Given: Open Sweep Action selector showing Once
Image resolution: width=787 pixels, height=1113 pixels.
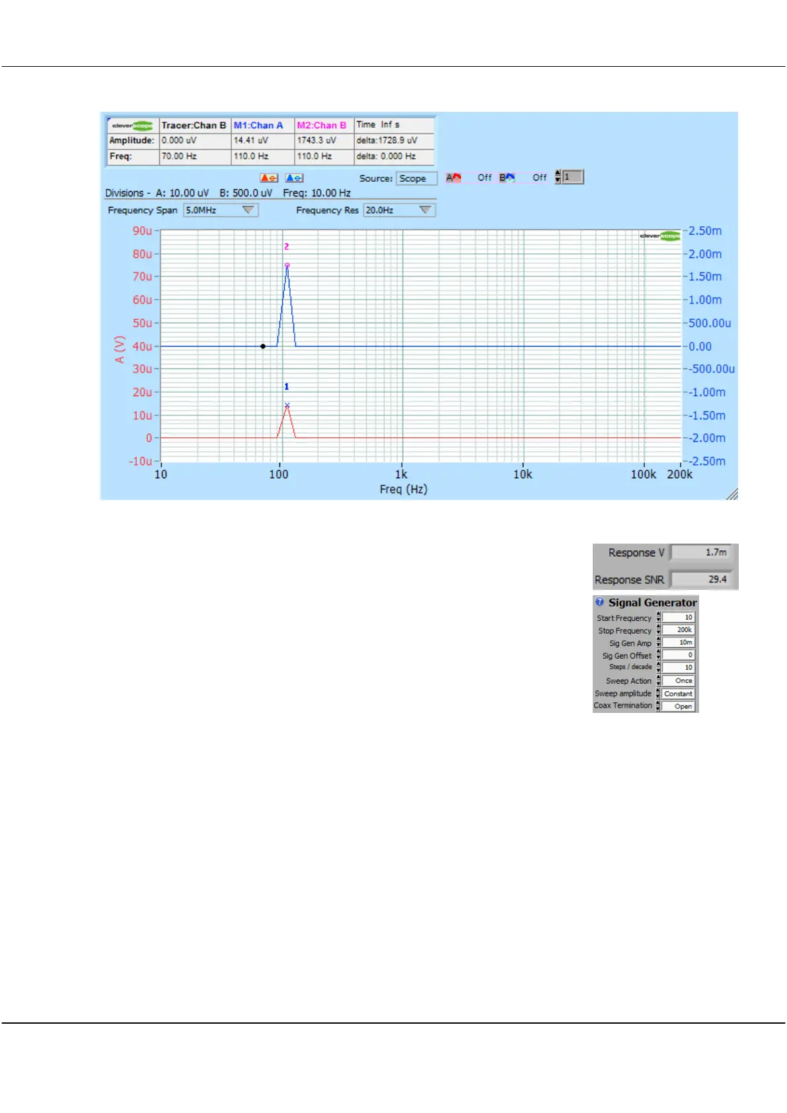Looking at the screenshot, I should pos(679,680).
